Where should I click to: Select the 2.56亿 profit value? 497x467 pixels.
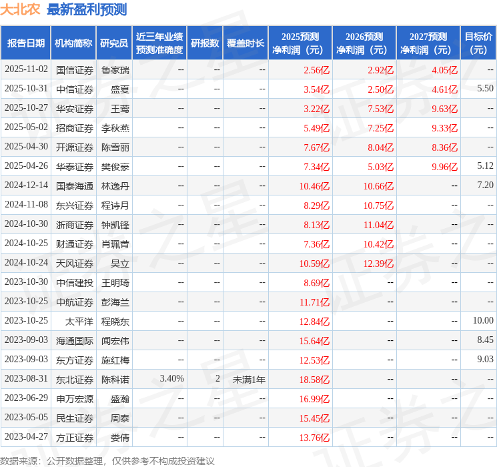[317, 70]
